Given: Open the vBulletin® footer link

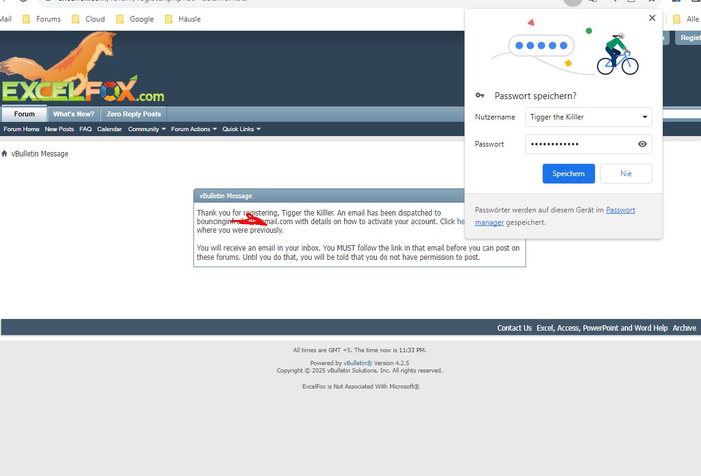Looking at the screenshot, I should coord(358,363).
